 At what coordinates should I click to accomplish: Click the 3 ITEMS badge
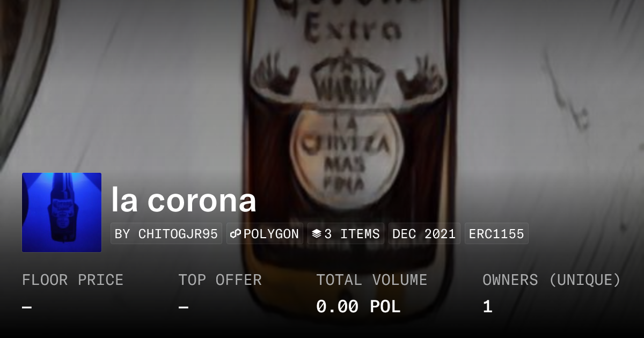click(346, 234)
